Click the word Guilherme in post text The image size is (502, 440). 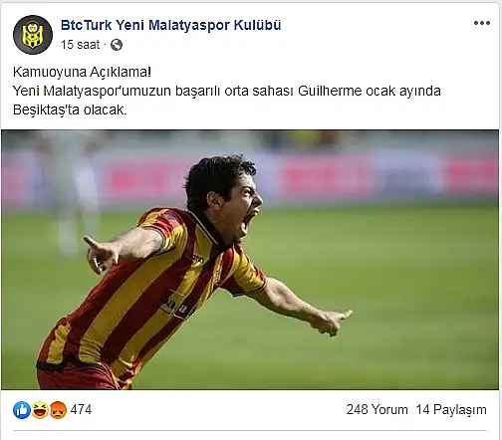coord(330,91)
